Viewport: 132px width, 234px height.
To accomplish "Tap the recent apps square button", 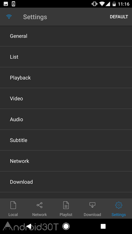I will tap(103, 226).
